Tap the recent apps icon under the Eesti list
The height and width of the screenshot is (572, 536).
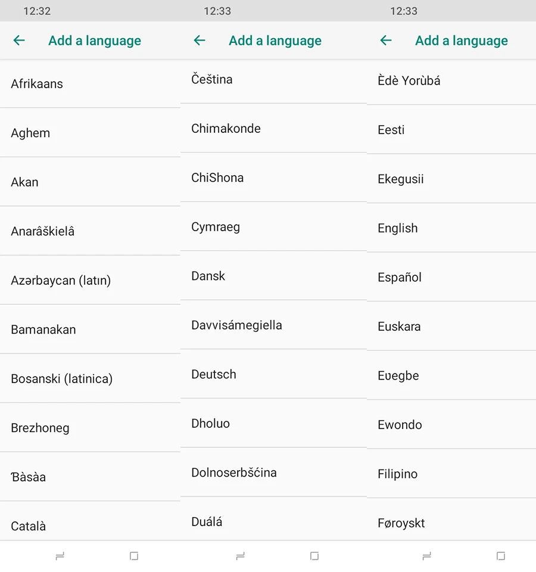click(426, 556)
